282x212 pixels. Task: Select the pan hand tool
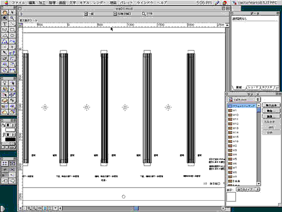point(5,12)
